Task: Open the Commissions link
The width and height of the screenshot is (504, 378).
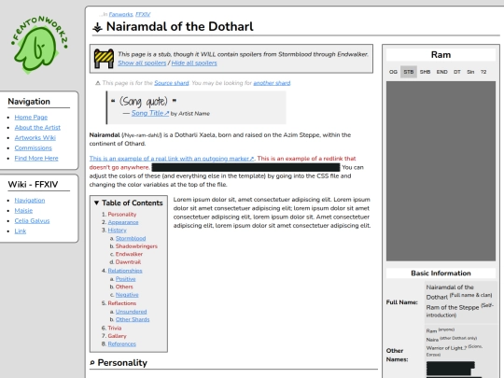Action: [33, 148]
